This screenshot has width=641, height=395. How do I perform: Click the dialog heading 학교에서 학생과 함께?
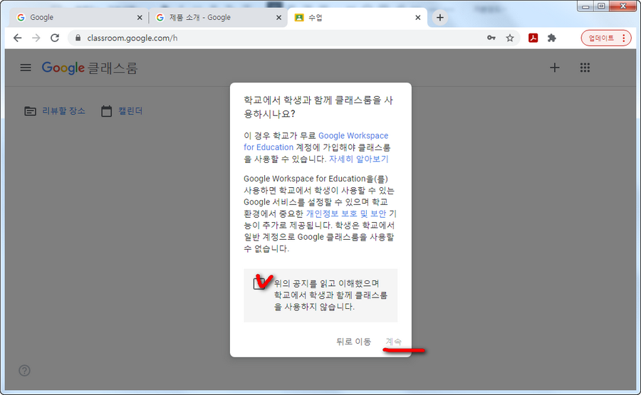pos(318,107)
